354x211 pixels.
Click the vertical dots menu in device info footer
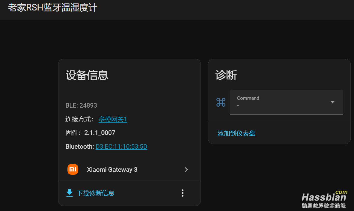tap(182, 193)
